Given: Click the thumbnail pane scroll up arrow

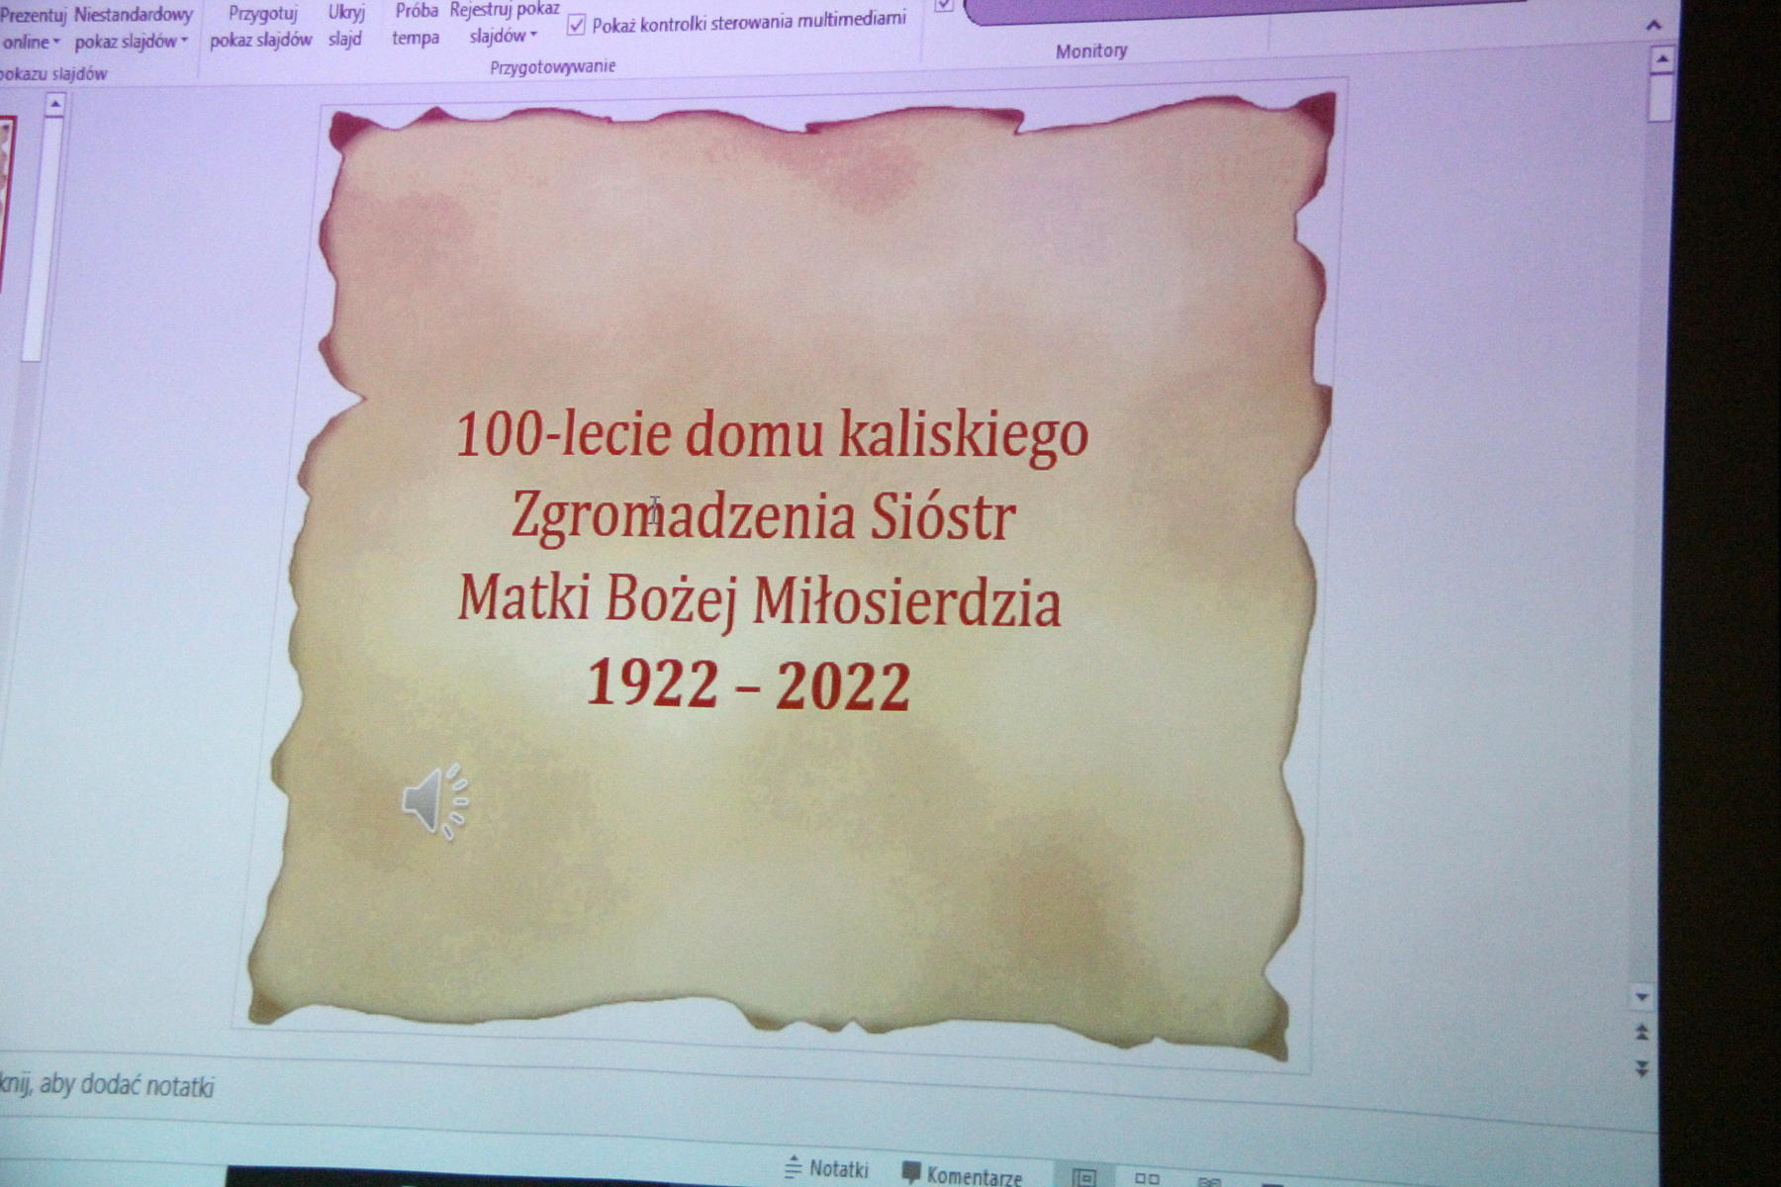Looking at the screenshot, I should pyautogui.click(x=55, y=103).
